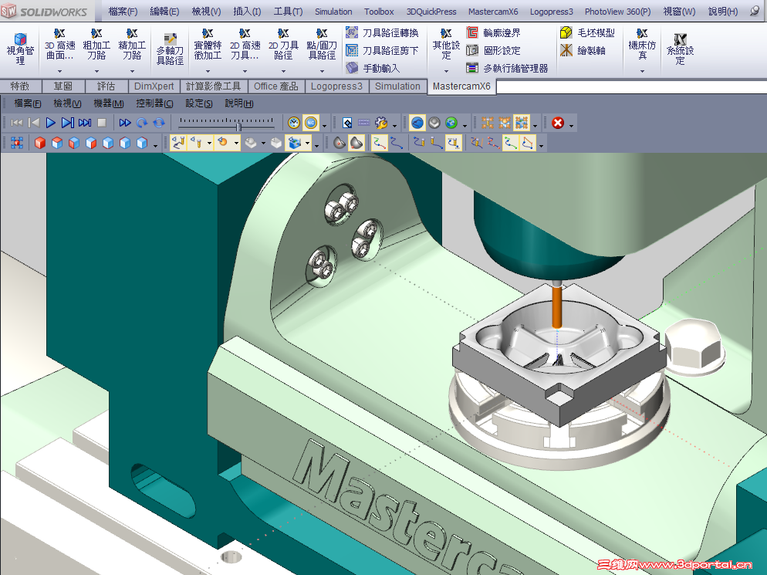Click the help search icon at top right
Image resolution: width=767 pixels, height=575 pixels.
click(x=755, y=12)
